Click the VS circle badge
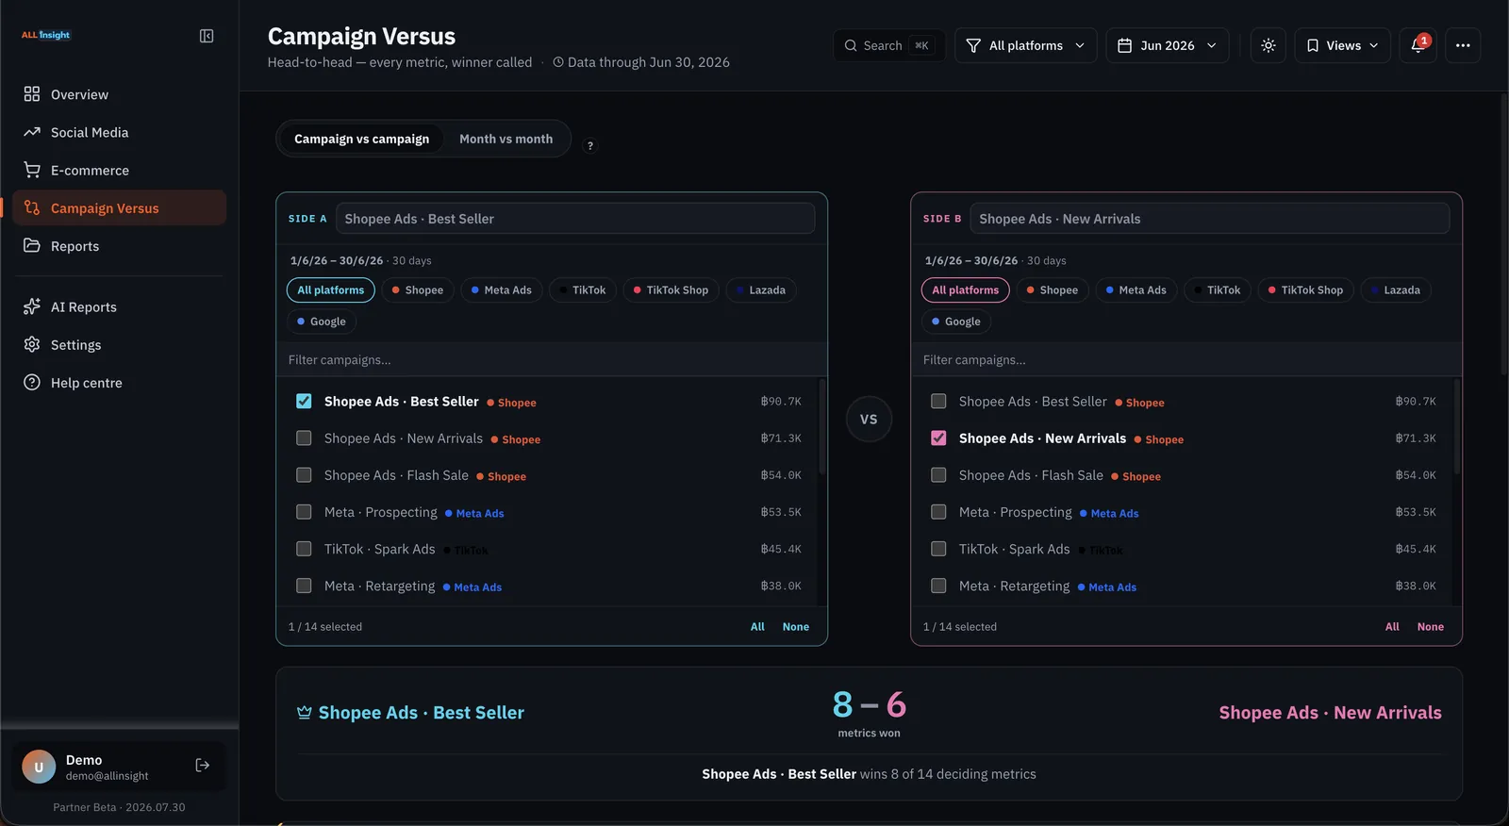Viewport: 1509px width, 826px height. [869, 419]
